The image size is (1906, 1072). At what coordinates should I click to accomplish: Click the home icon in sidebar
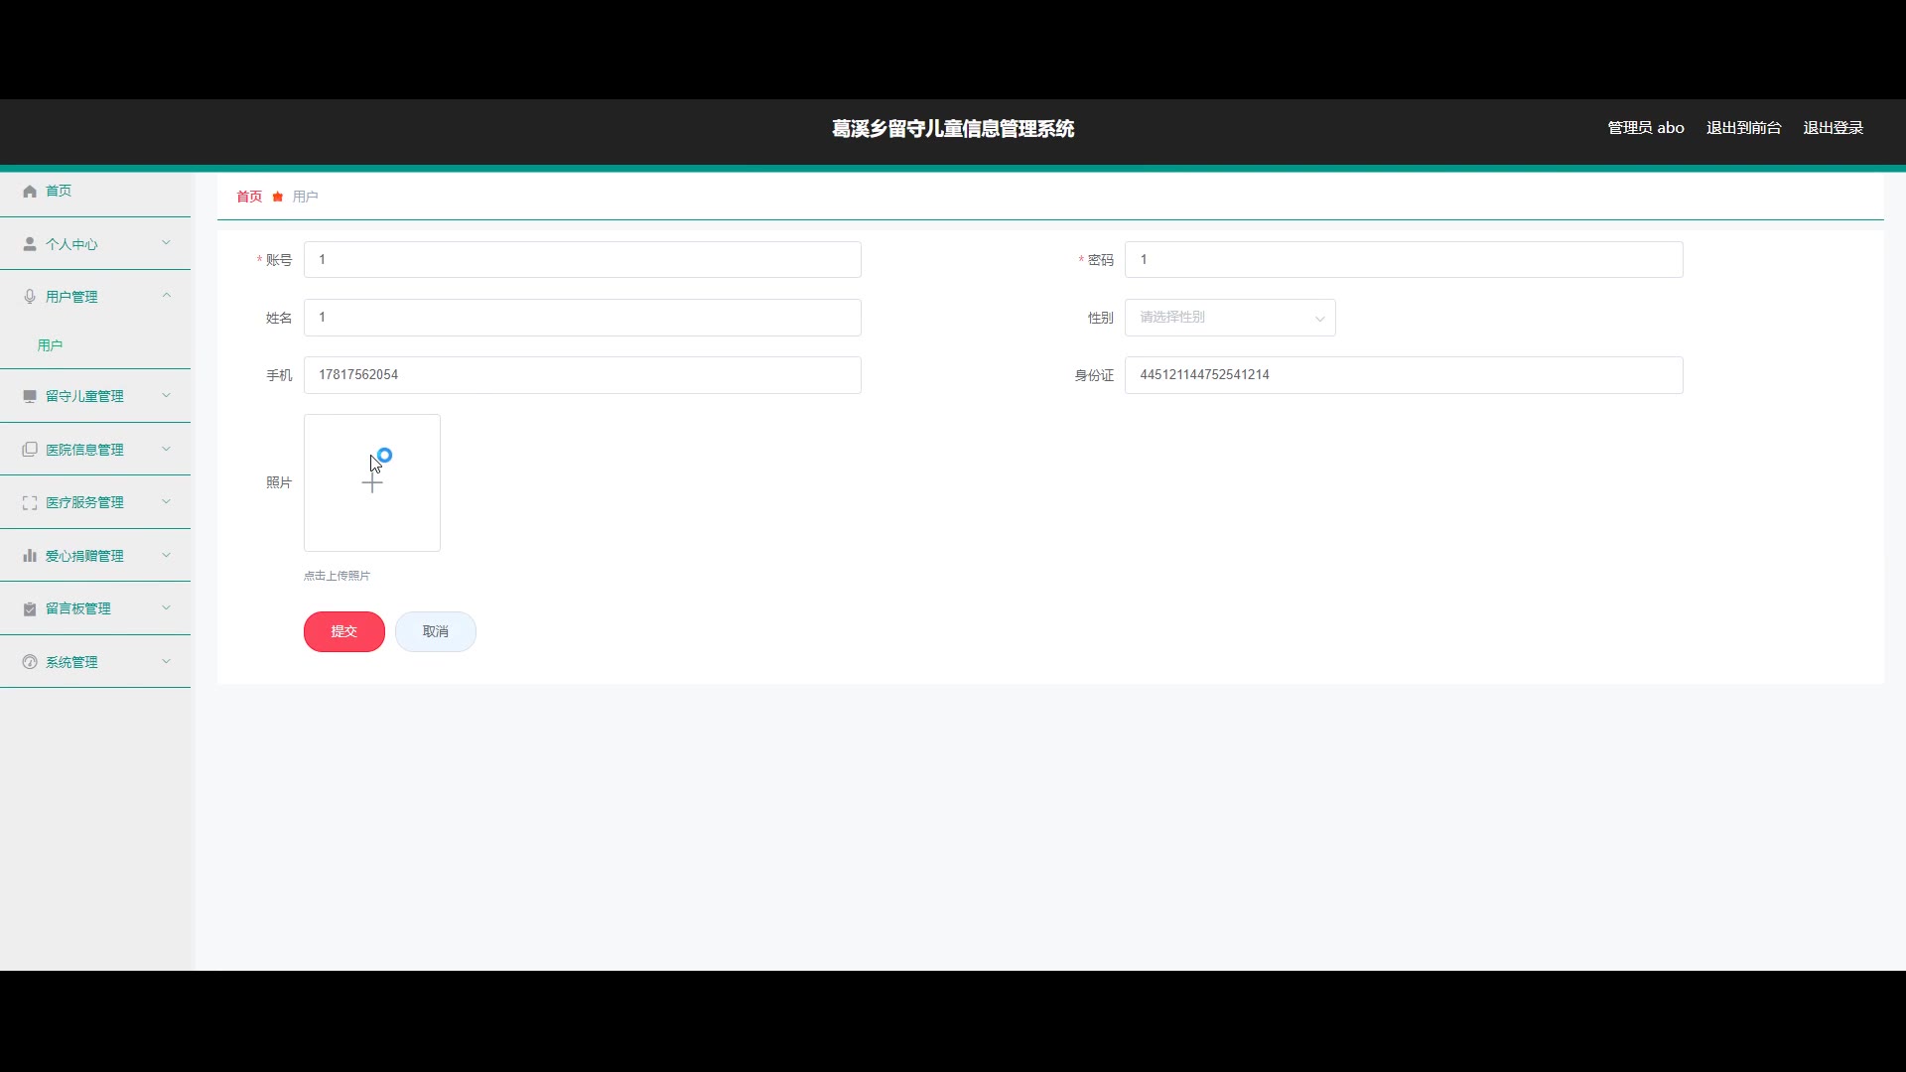click(30, 191)
